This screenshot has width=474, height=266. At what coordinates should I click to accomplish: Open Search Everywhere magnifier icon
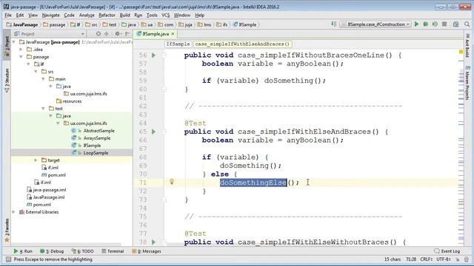pos(467,24)
